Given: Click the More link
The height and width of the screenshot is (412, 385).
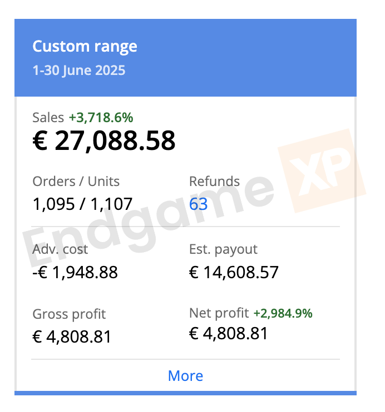Looking at the screenshot, I should (185, 376).
